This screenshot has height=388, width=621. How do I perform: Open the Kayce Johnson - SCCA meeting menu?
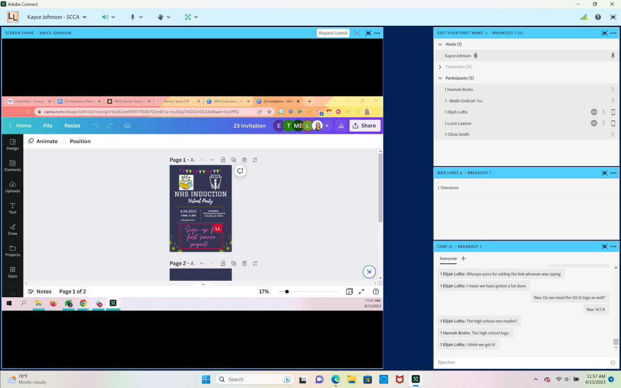click(57, 17)
